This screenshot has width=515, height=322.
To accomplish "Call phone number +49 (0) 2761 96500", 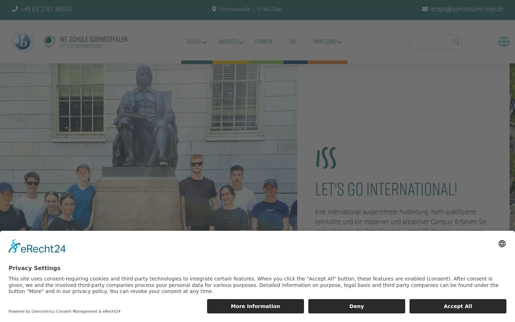I will pos(46,9).
